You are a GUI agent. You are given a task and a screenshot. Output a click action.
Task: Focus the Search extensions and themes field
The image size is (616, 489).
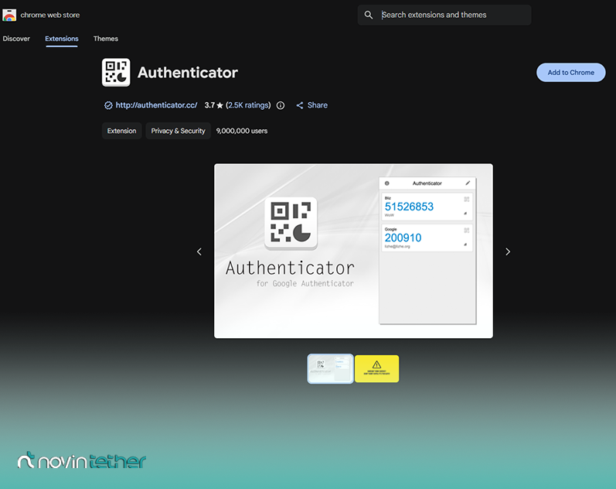pos(444,15)
